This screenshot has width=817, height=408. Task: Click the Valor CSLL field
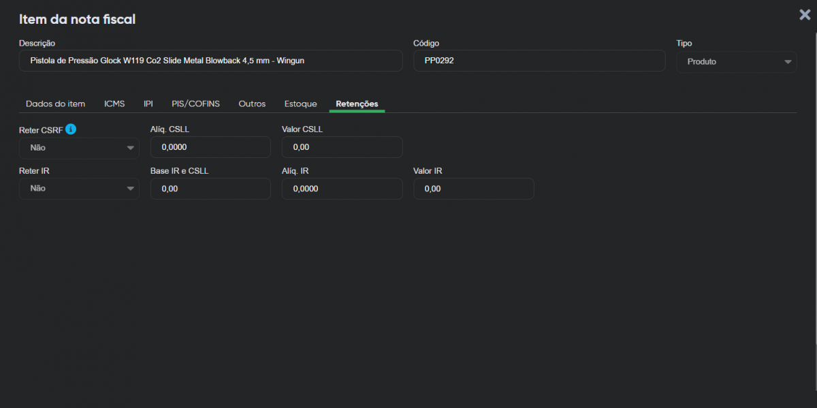click(x=342, y=147)
